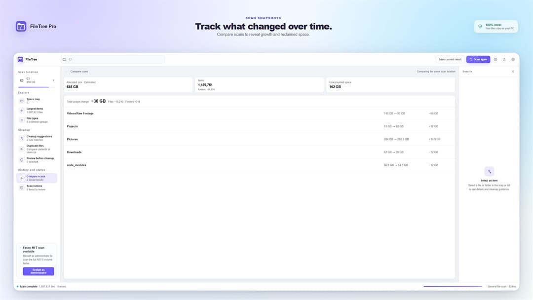Close the Details panel

513,72
